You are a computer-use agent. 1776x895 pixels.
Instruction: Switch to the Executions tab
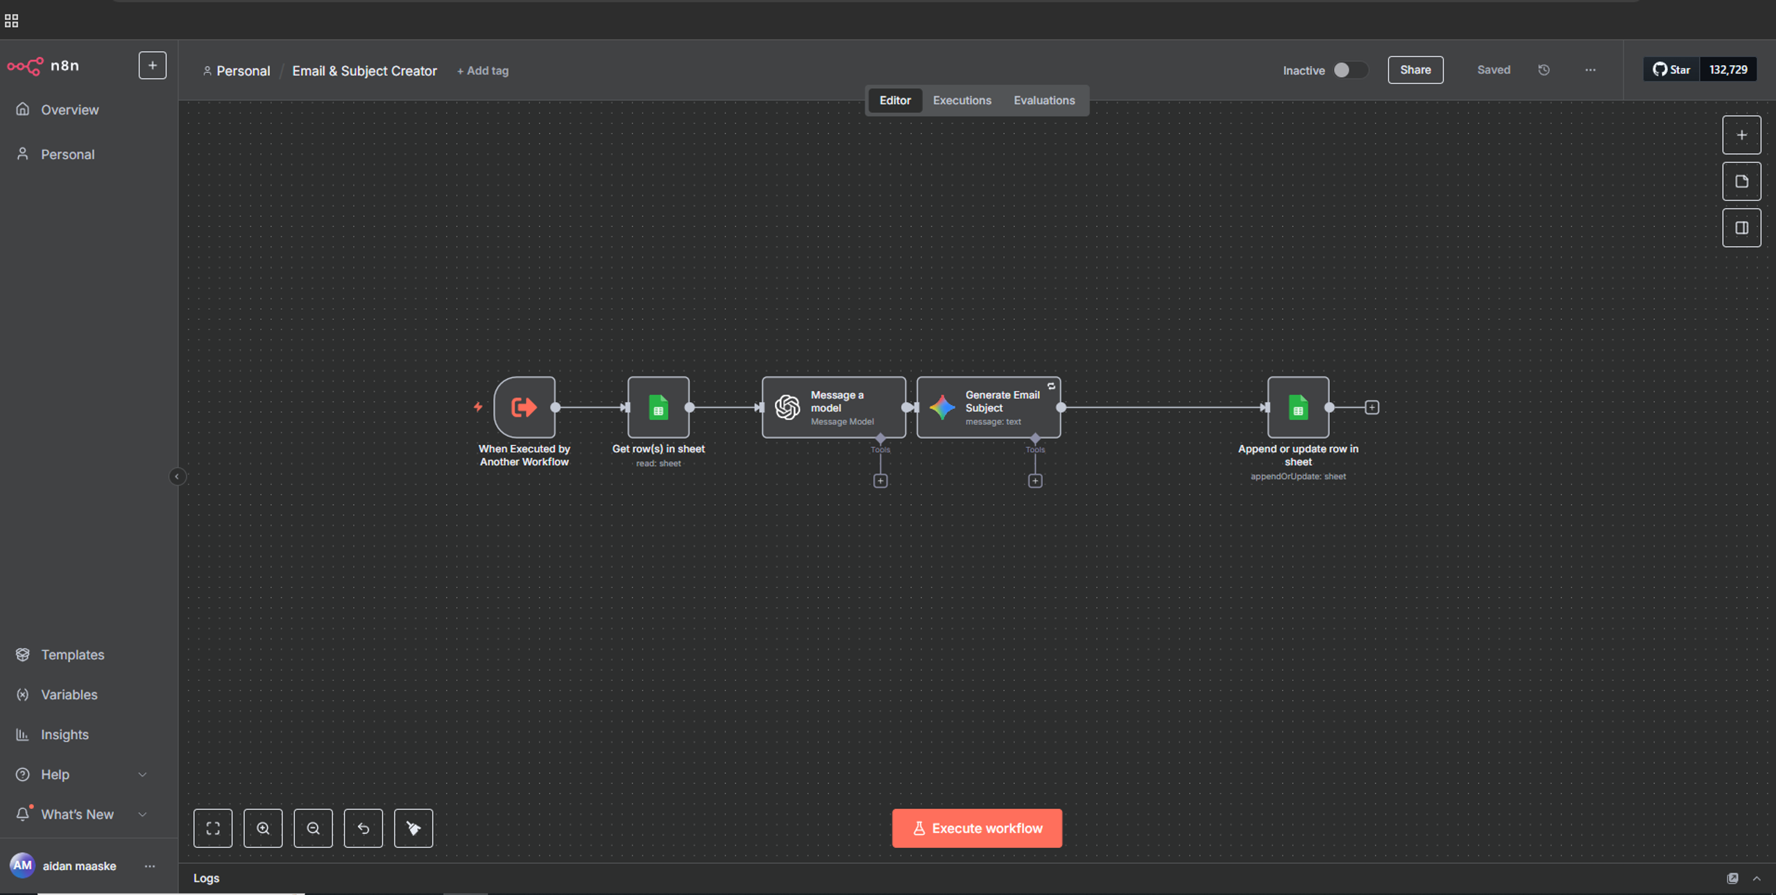962,101
